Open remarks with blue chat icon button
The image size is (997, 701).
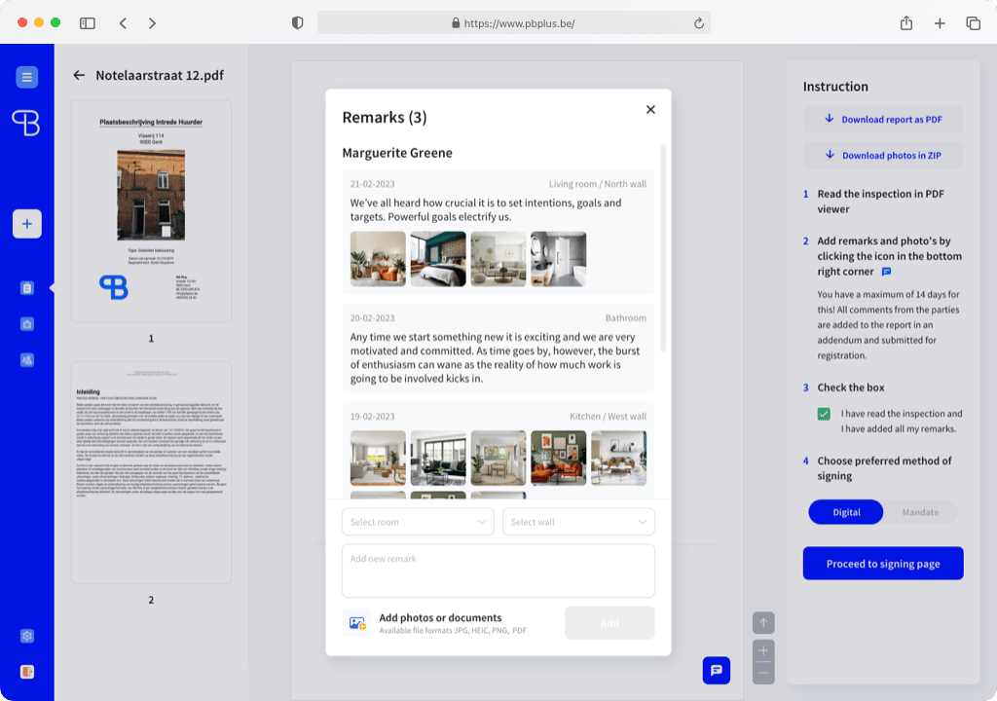(716, 671)
